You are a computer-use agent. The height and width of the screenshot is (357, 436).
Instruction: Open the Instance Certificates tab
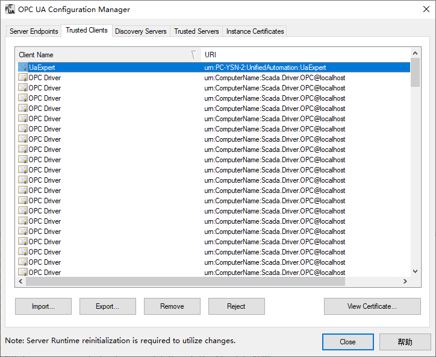point(255,31)
